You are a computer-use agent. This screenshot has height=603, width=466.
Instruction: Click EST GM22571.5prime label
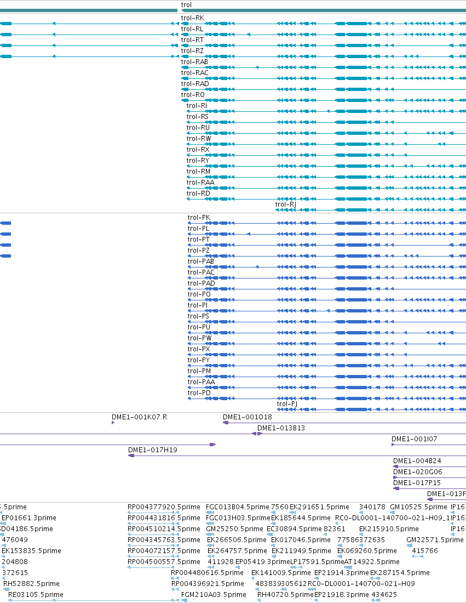point(435,540)
